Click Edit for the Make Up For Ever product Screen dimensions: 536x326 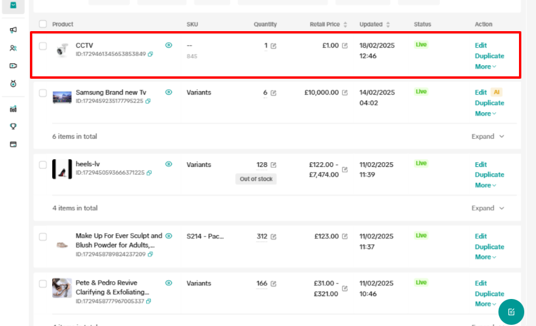480,236
